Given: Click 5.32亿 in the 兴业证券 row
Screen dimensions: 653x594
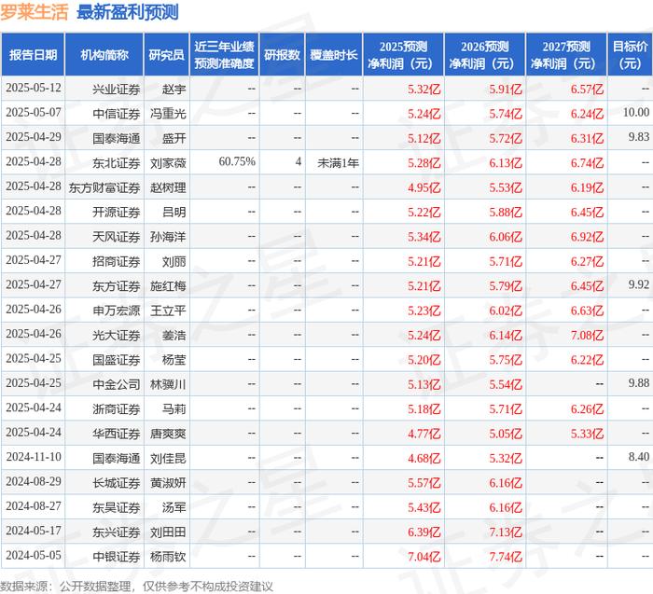Looking at the screenshot, I should pyautogui.click(x=424, y=90).
